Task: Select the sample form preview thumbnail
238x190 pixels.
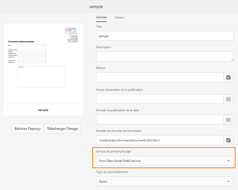Action: tap(43, 63)
